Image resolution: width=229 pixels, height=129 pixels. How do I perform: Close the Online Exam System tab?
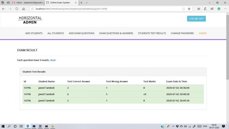click(x=76, y=3)
